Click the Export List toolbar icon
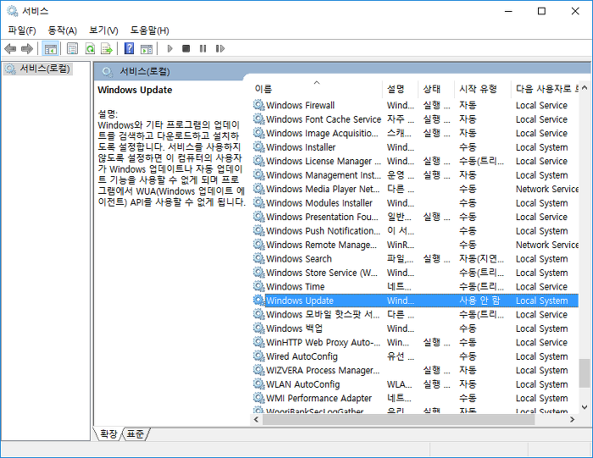593x458 pixels. pyautogui.click(x=107, y=49)
